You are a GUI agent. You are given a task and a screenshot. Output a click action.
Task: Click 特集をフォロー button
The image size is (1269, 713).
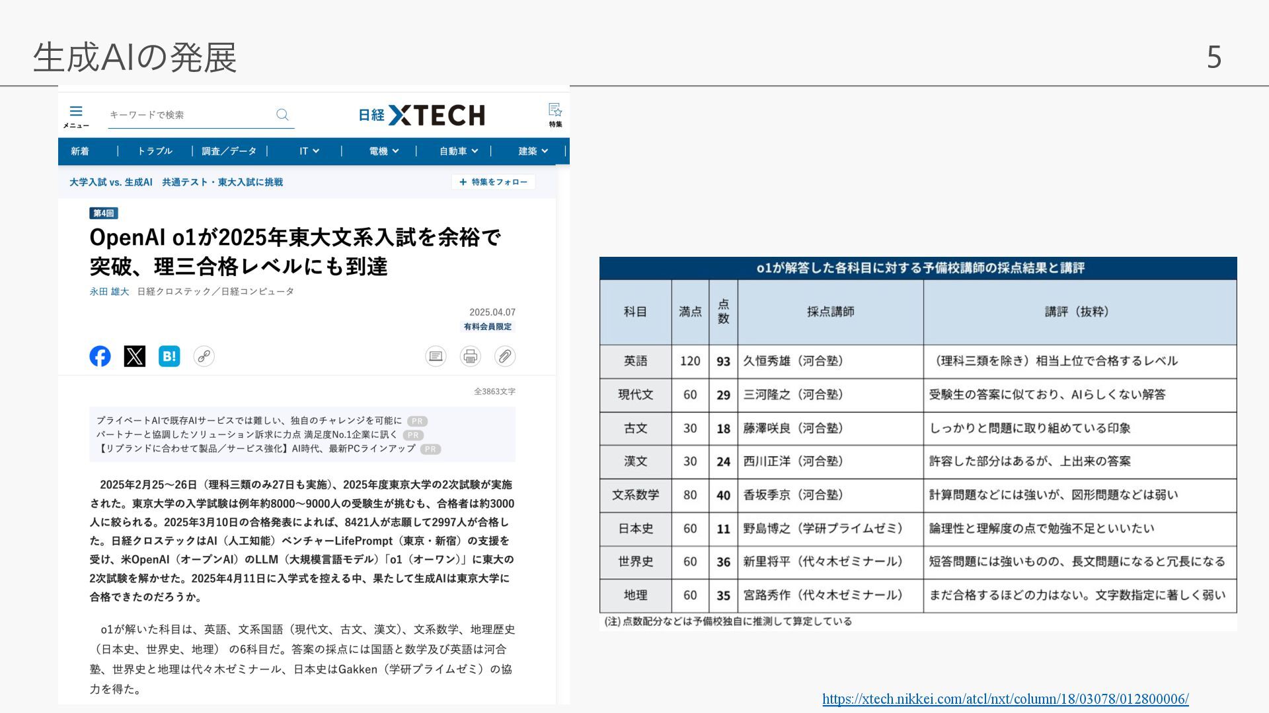click(x=493, y=182)
